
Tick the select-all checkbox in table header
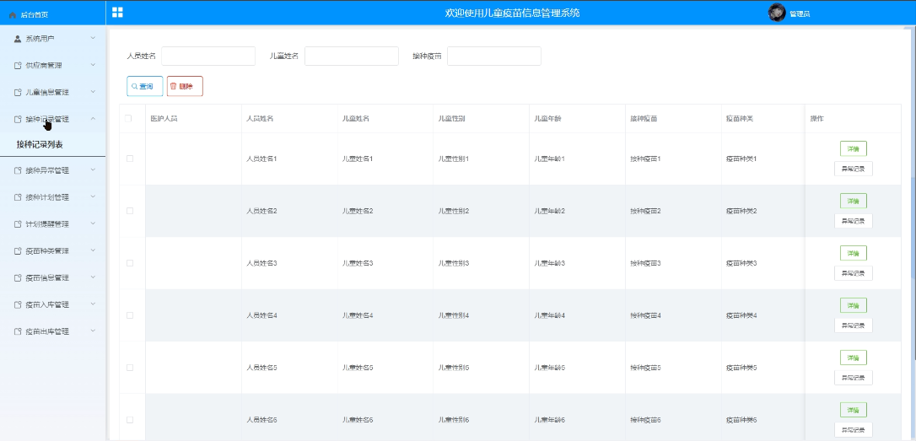click(x=128, y=119)
